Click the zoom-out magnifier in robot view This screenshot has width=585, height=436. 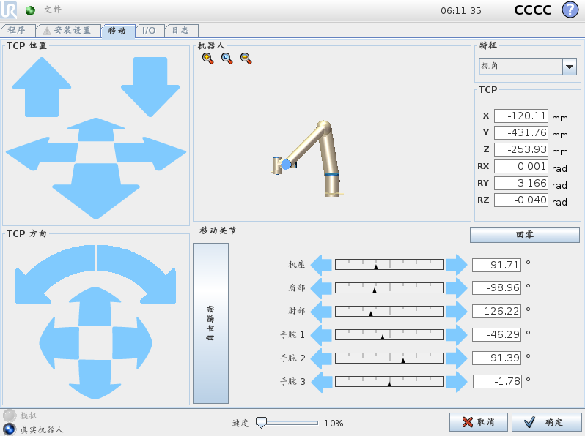246,59
